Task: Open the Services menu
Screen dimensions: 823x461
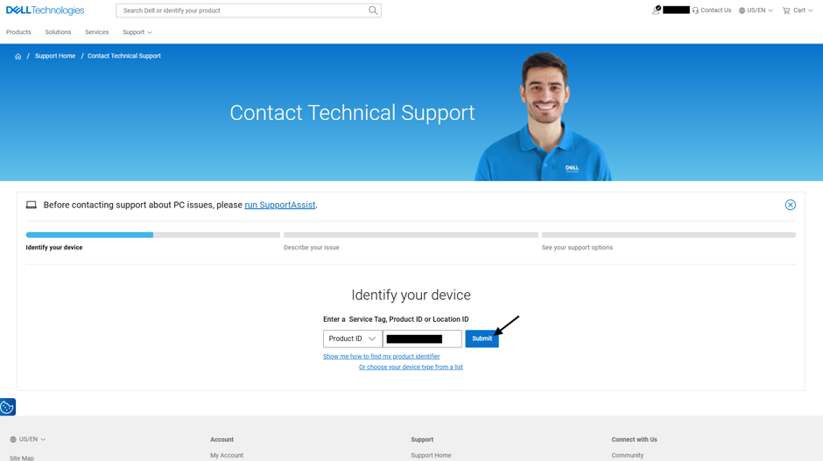Action: click(x=96, y=32)
